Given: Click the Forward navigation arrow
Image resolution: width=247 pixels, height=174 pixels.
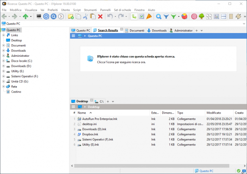Looking at the screenshot, I should coord(15,17).
